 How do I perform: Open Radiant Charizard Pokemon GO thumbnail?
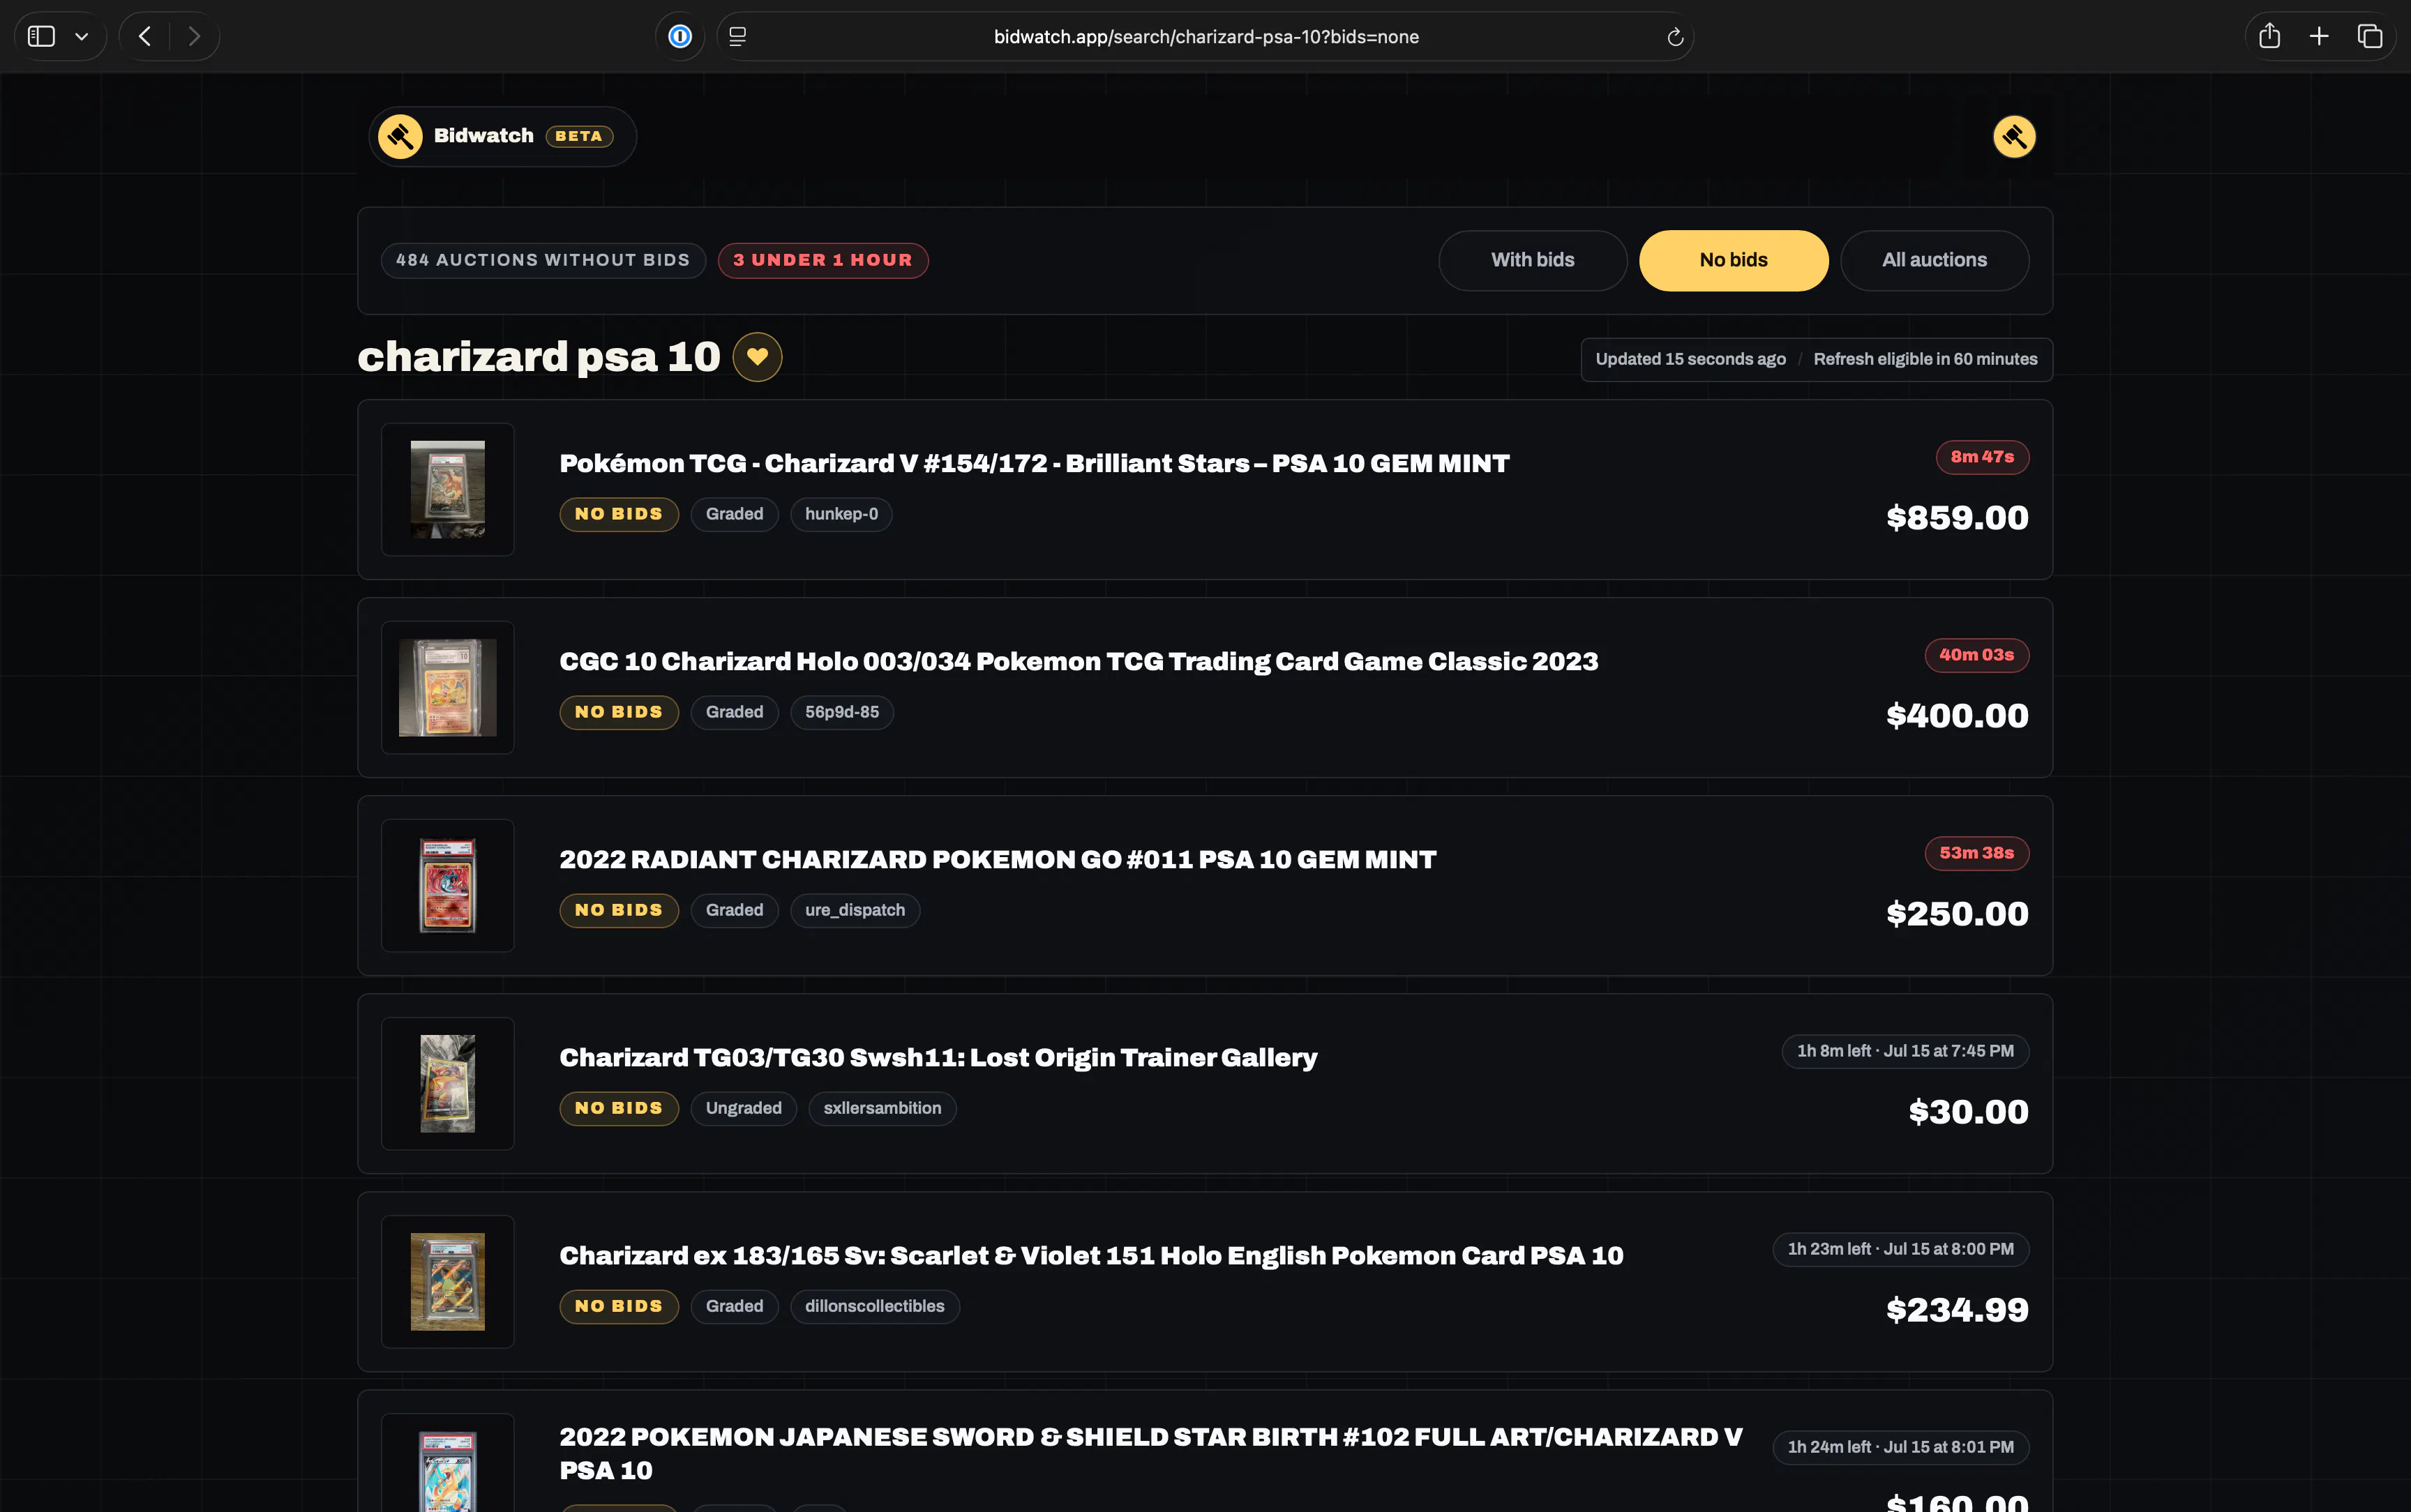tap(448, 885)
